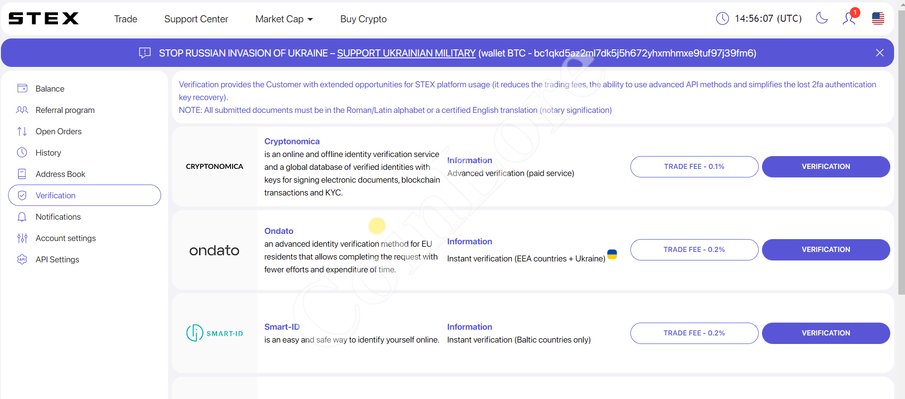Open Support Center page

(196, 19)
